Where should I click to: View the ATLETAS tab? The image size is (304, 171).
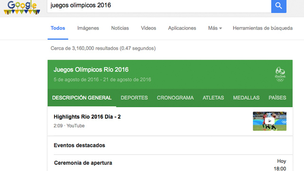213,98
